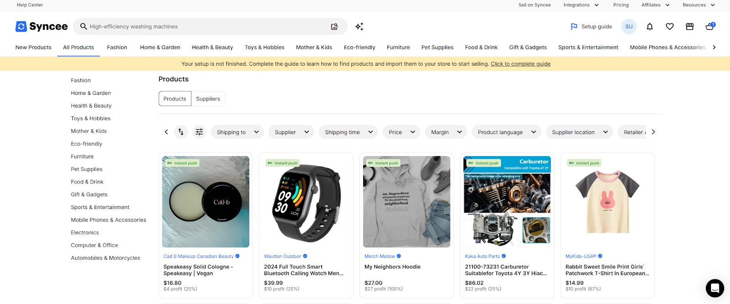Open the marketplace storefront icon
The image size is (730, 304).
click(x=689, y=26)
